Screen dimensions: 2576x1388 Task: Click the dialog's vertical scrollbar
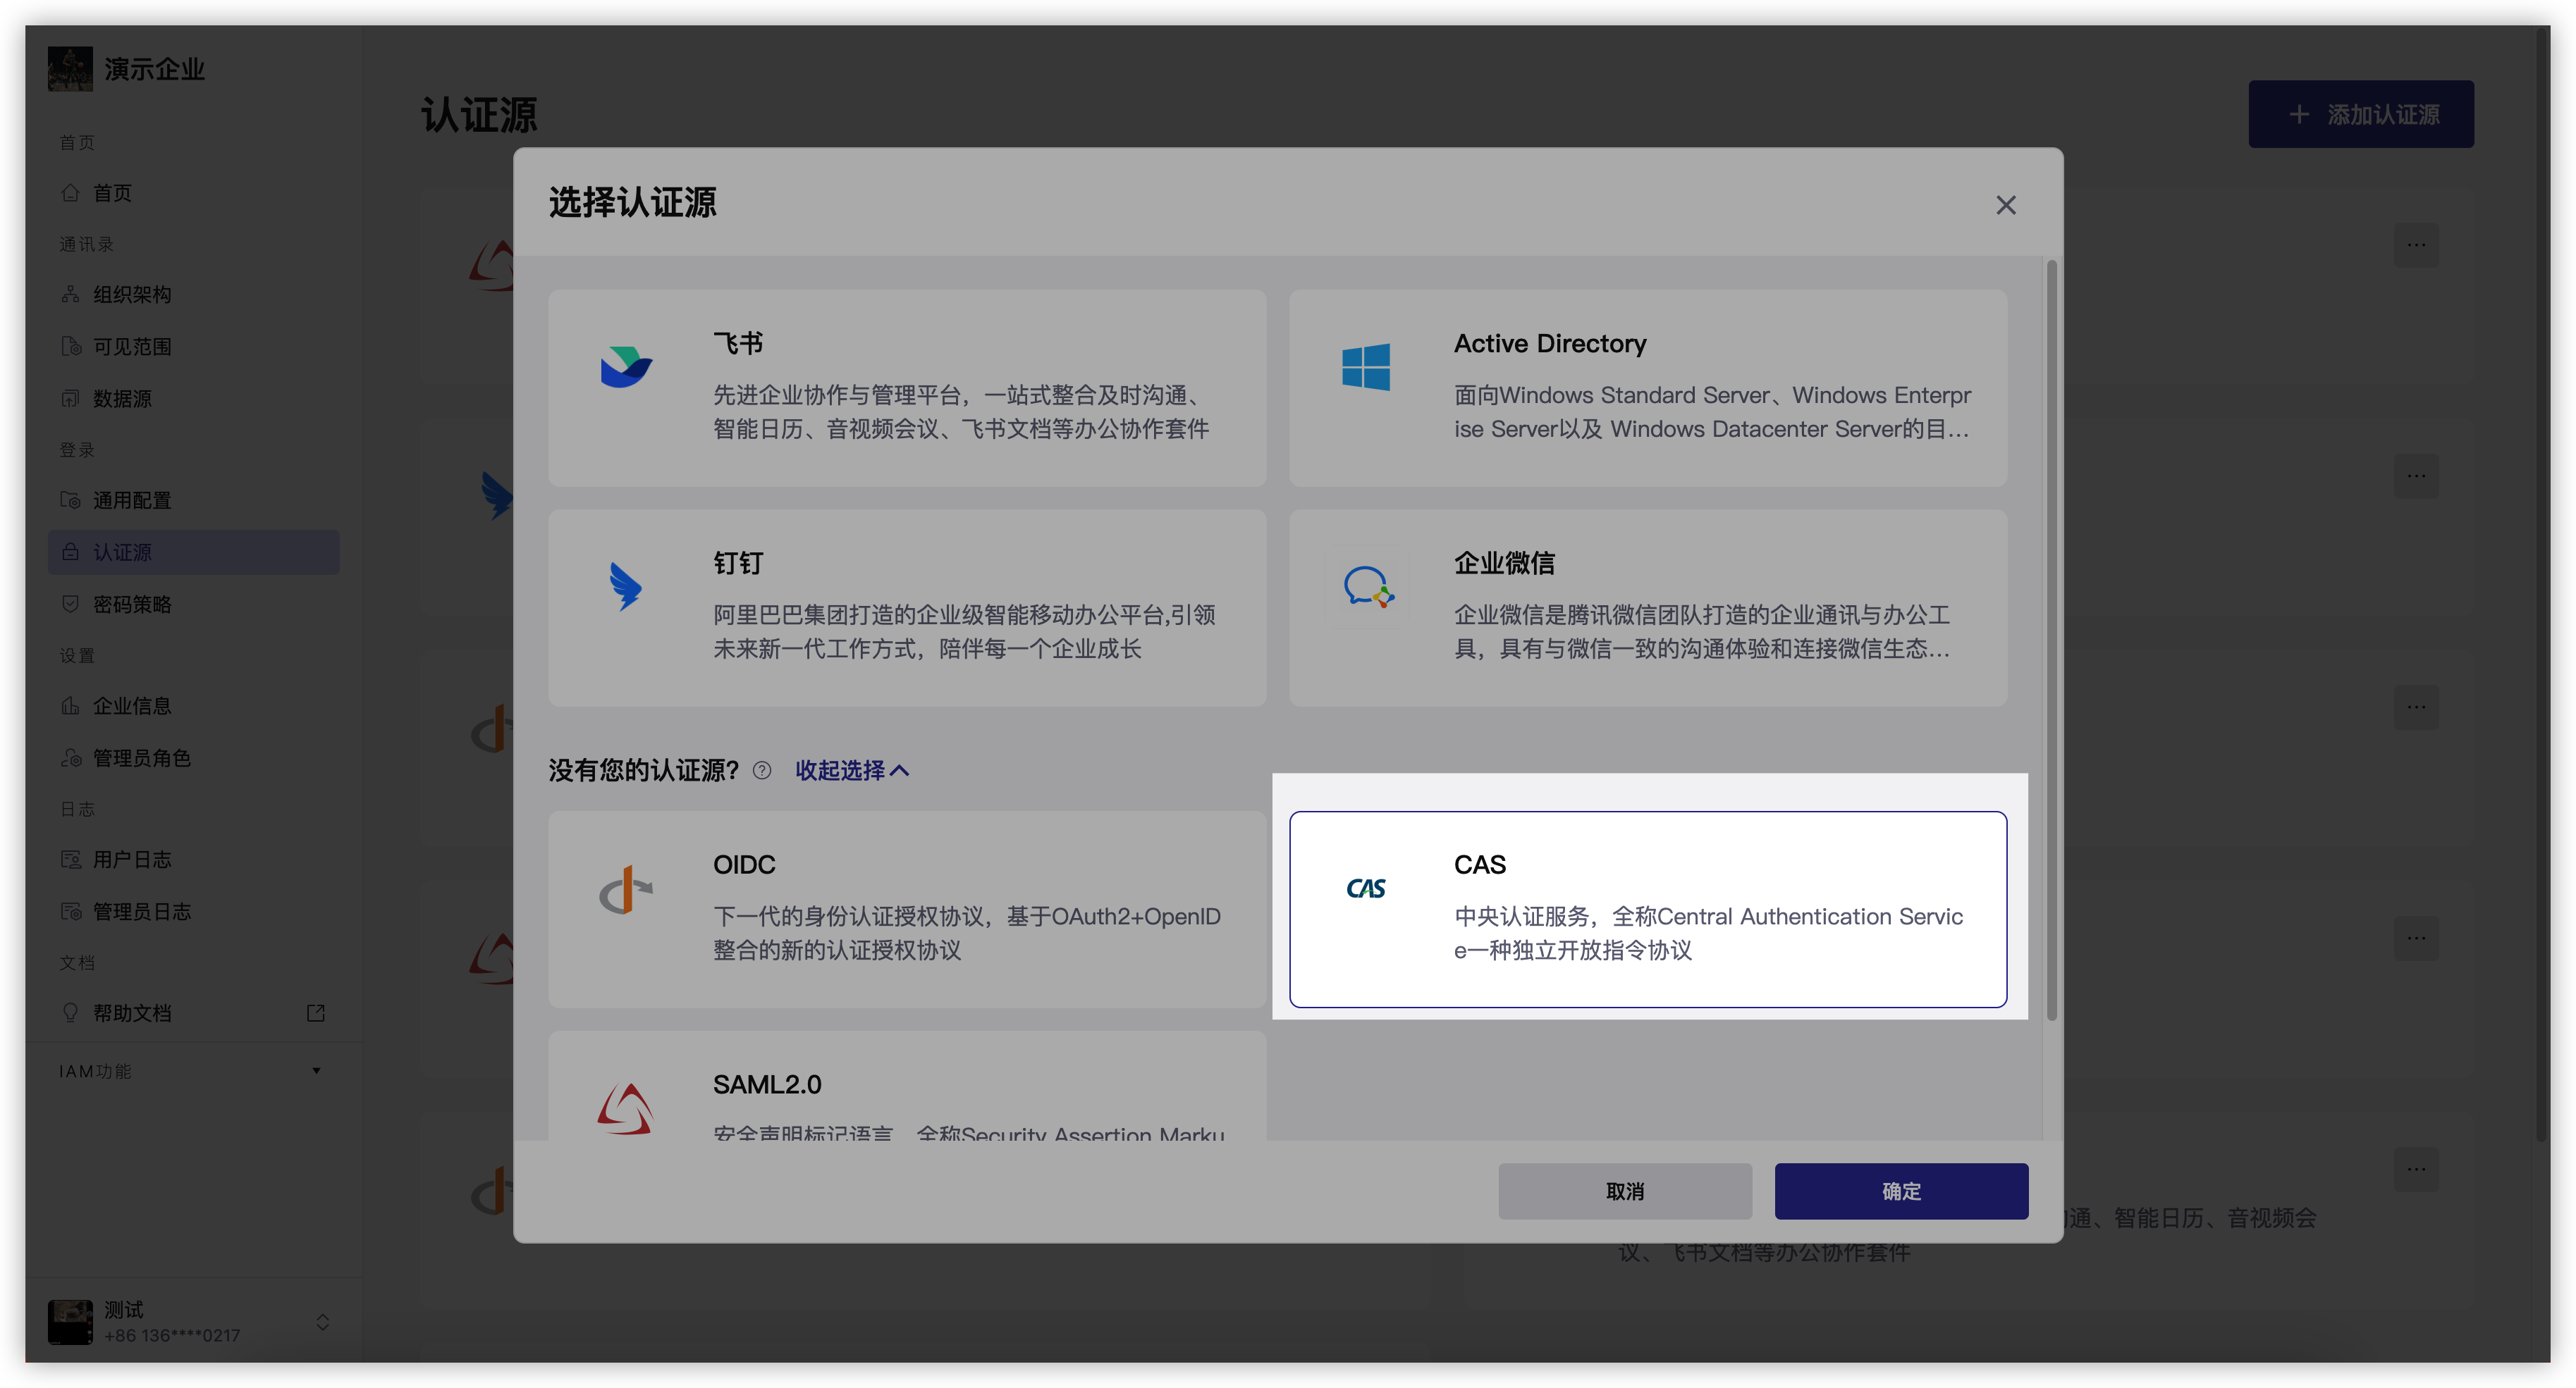coord(2051,640)
